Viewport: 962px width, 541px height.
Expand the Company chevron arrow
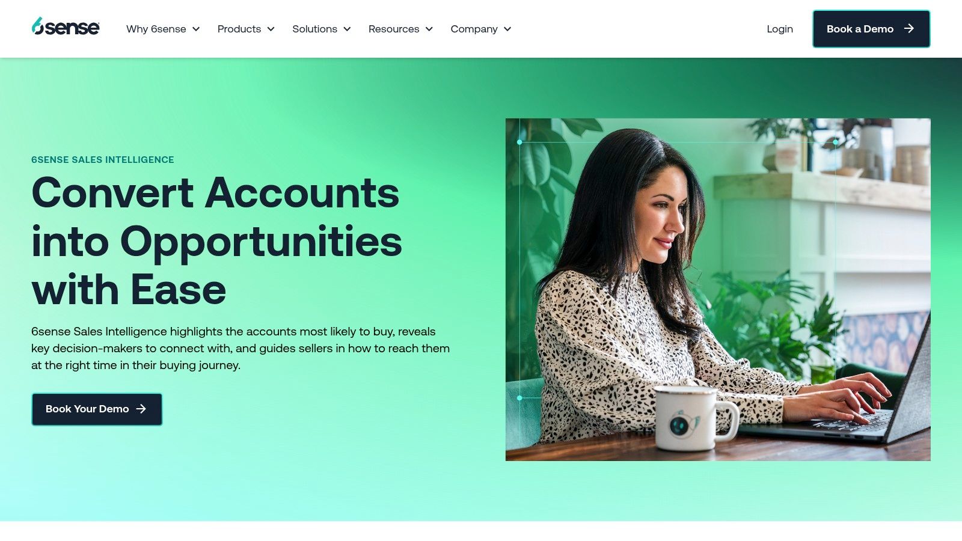507,29
